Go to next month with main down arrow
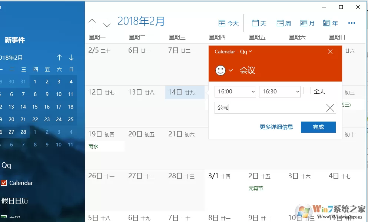 107,23
